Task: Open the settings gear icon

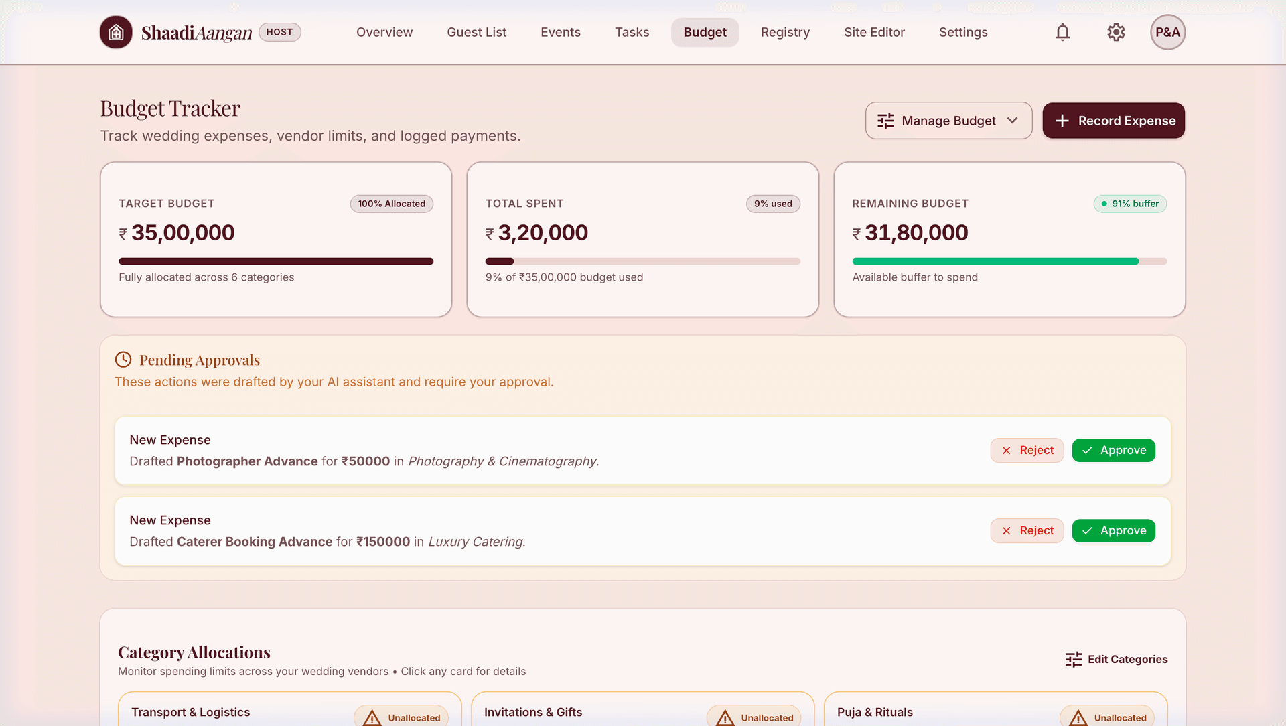Action: pos(1116,32)
